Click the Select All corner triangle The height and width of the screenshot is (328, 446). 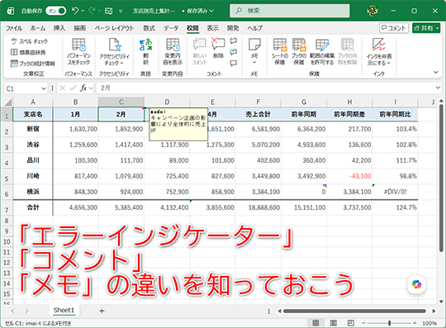8,102
